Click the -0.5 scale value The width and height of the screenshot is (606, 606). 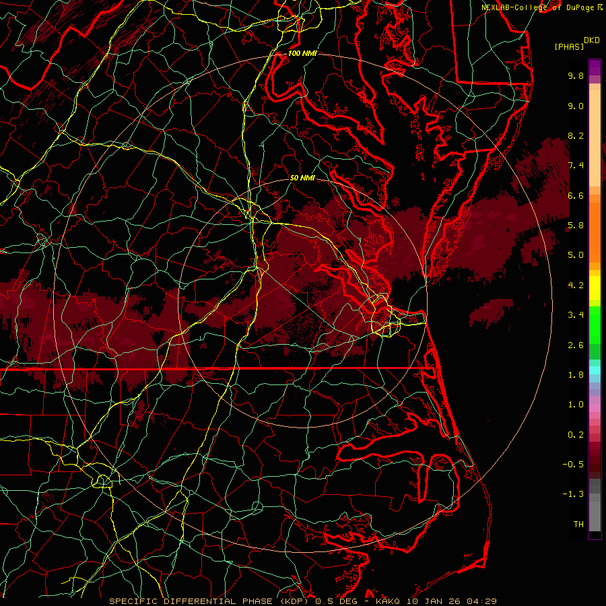tap(573, 464)
